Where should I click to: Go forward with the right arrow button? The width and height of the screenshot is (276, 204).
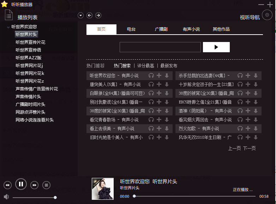pos(98,16)
